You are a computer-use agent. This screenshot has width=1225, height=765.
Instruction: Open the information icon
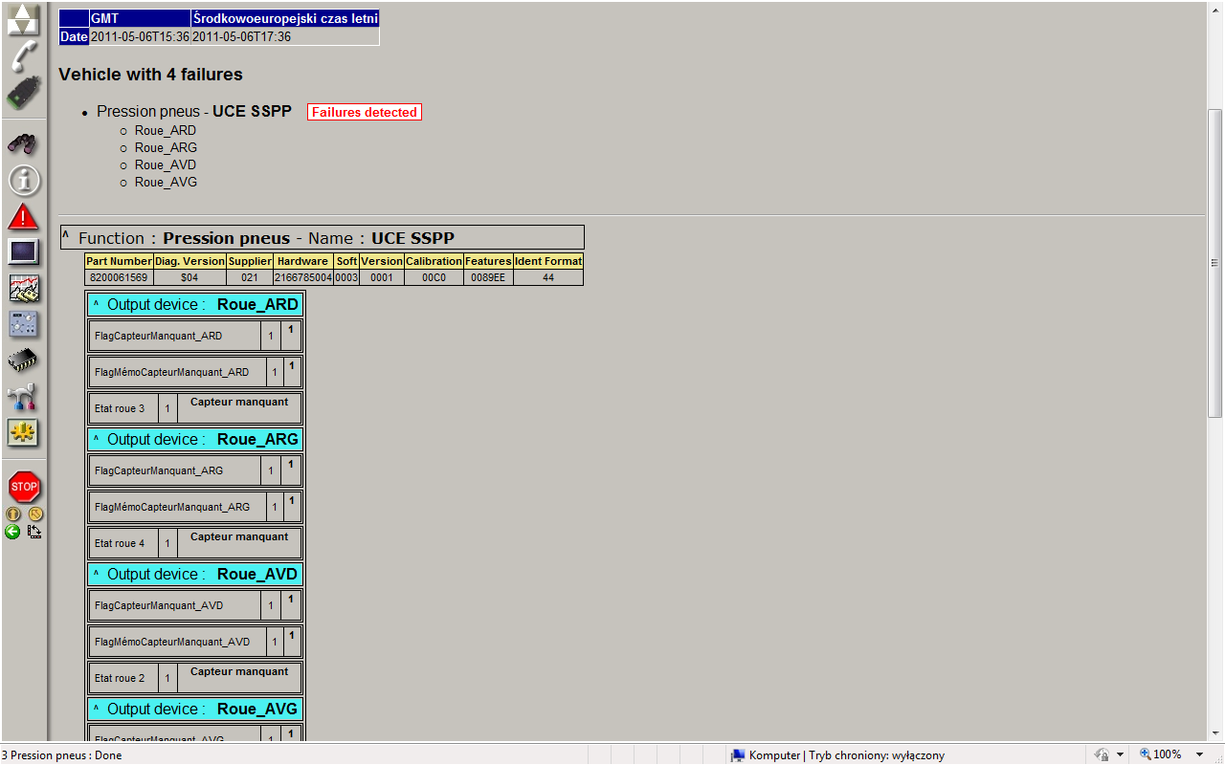[23, 180]
